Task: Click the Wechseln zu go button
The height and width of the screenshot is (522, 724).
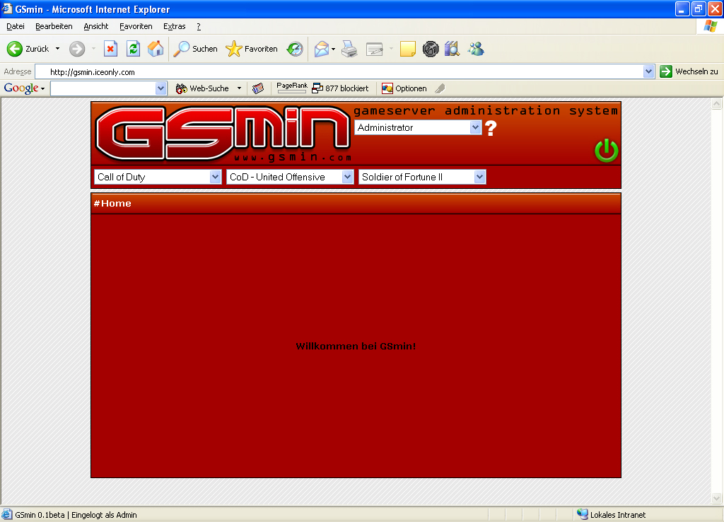Action: [x=689, y=71]
